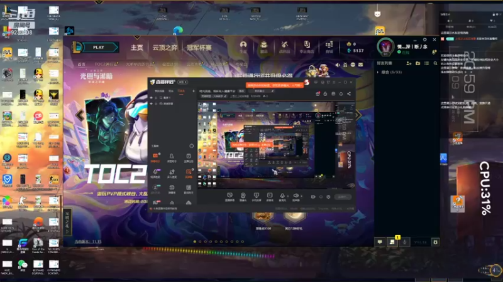This screenshot has width=503, height=282.
Task: Open the 幸运商店 lucky shop icon
Action: pyautogui.click(x=307, y=46)
